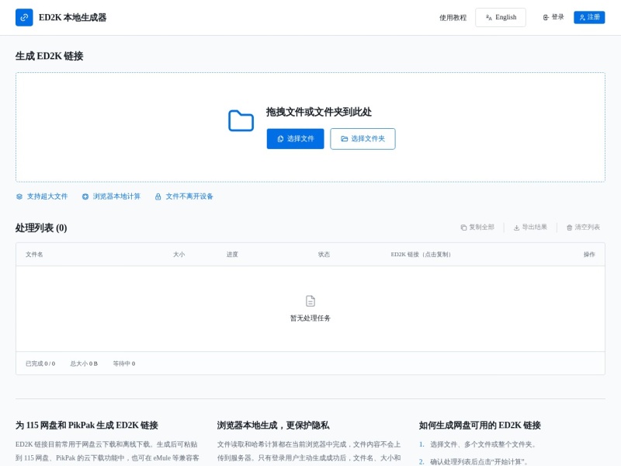Click step 1 选择文件、多个文件或整个文件夹
The height and width of the screenshot is (466, 621).
click(483, 444)
